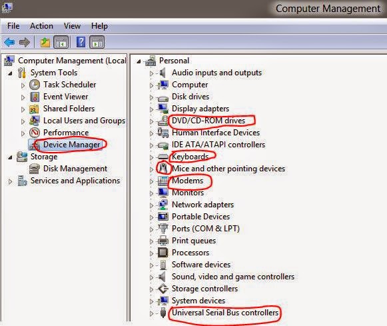Click the Network adapters icon
The image size is (387, 326).
[163, 205]
